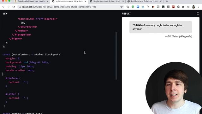Close the Goodreads tab
Image resolution: width=202 pixels, height=114 pixels.
[x=48, y=1]
